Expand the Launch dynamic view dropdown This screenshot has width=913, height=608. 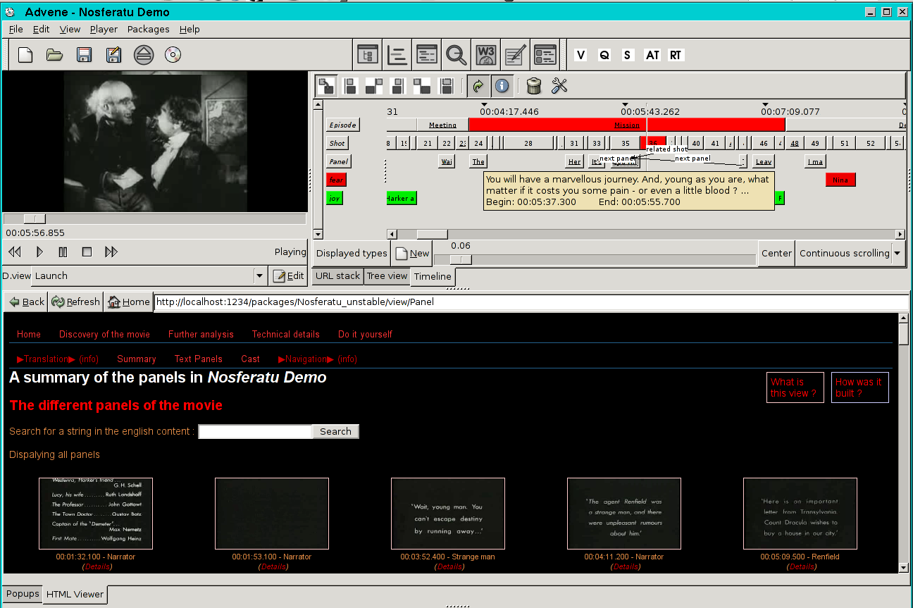259,275
